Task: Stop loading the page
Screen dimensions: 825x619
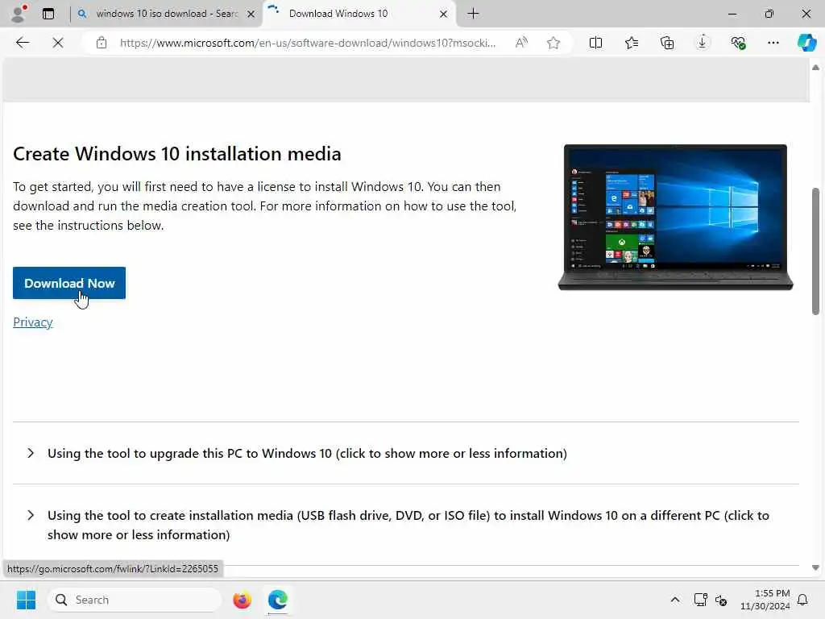Action: point(58,43)
